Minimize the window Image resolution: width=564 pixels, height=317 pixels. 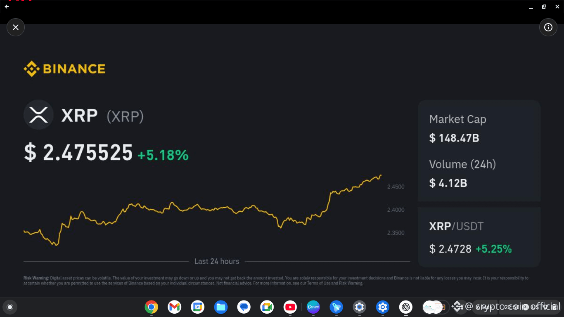pos(531,7)
